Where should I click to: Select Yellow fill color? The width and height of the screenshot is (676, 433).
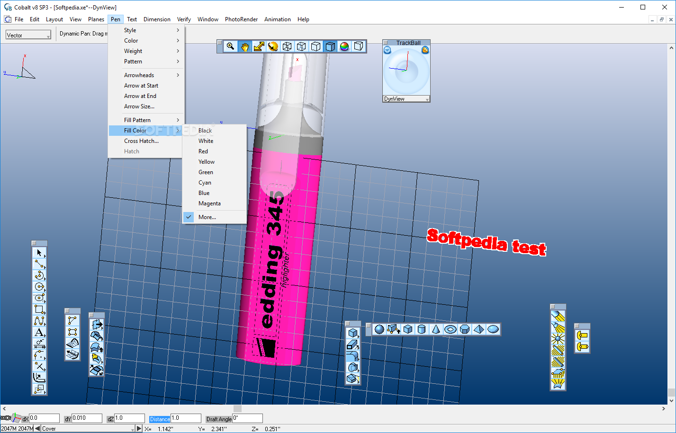point(215,162)
